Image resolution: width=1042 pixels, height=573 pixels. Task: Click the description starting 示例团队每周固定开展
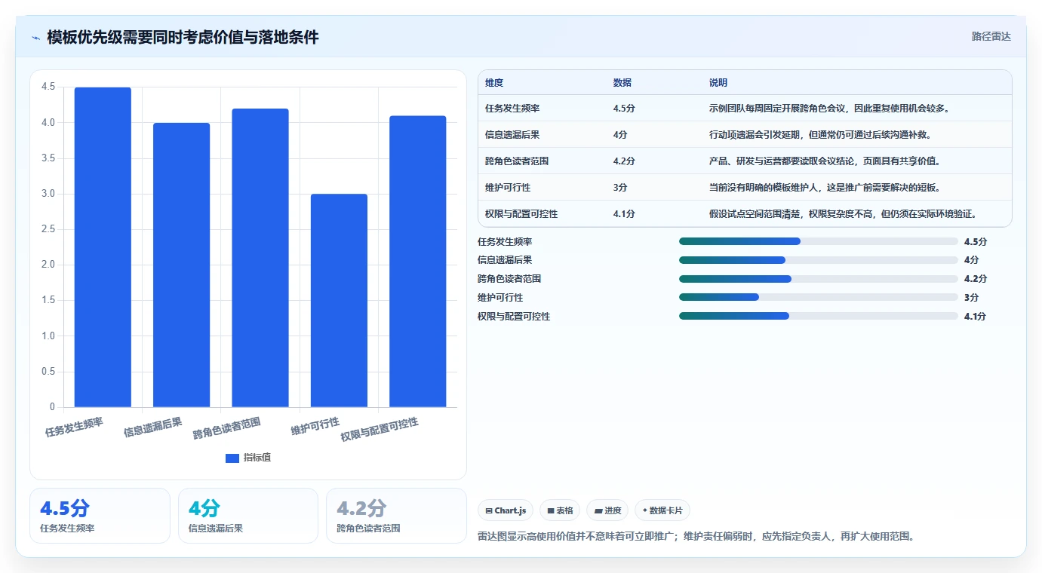click(829, 109)
